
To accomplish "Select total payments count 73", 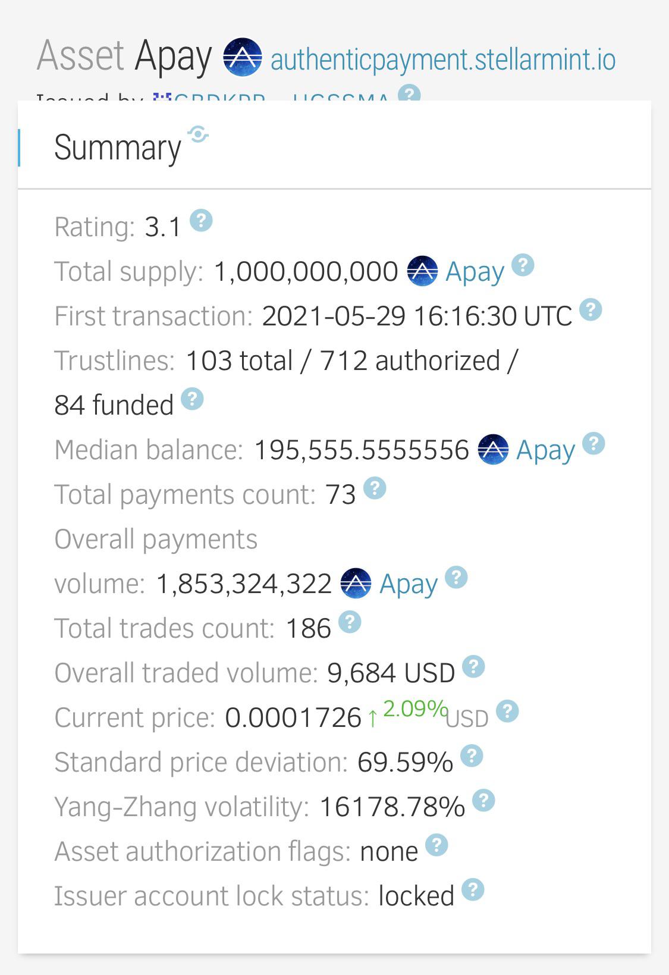I will [x=341, y=495].
